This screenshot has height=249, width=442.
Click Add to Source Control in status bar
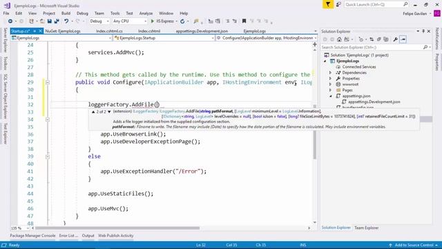click(414, 245)
